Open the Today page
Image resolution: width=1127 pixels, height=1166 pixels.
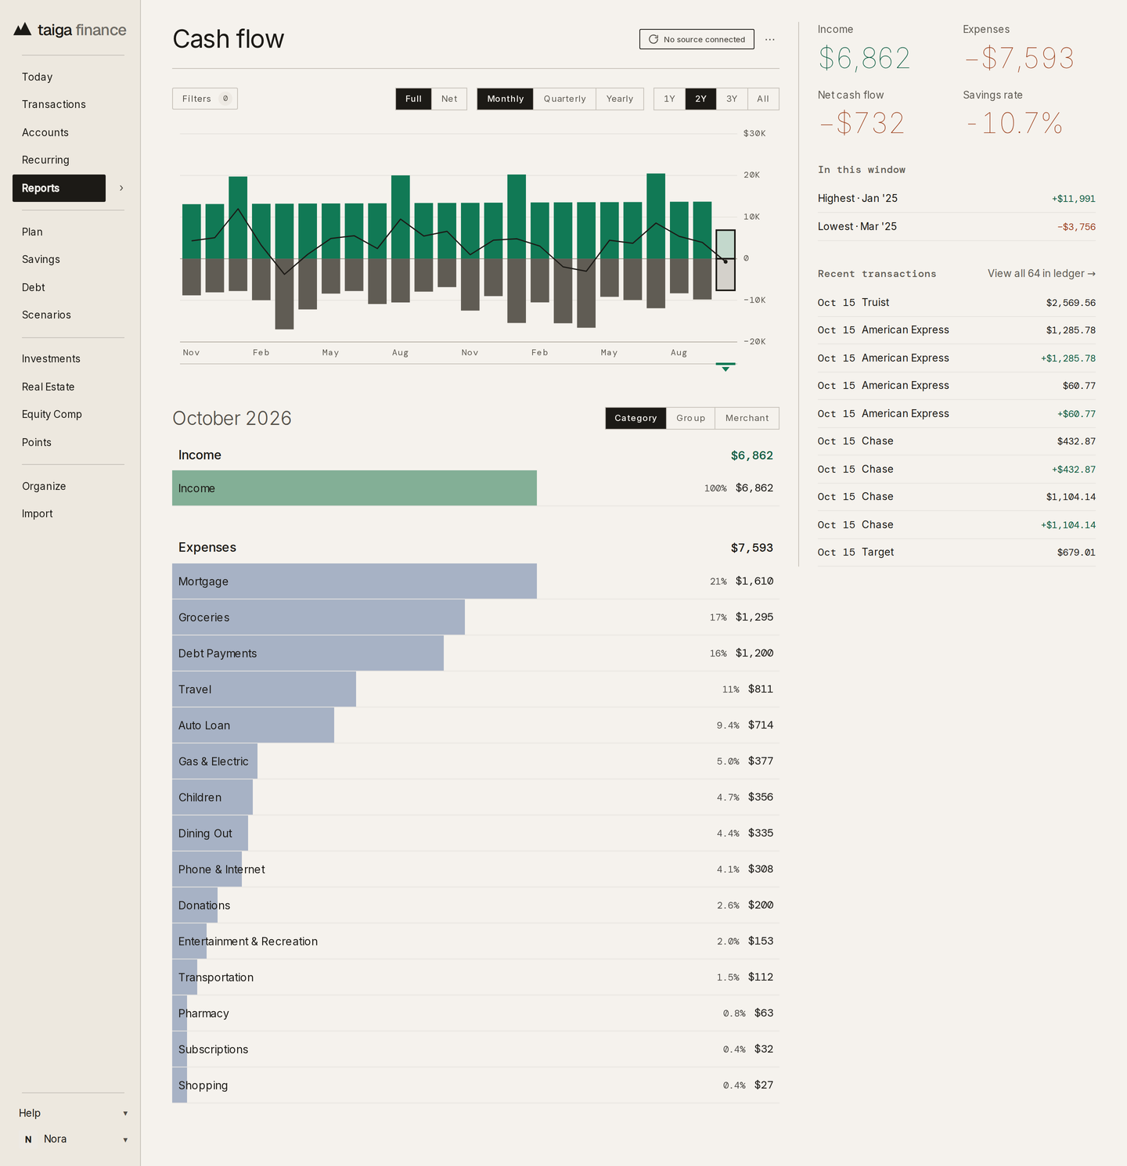point(38,77)
